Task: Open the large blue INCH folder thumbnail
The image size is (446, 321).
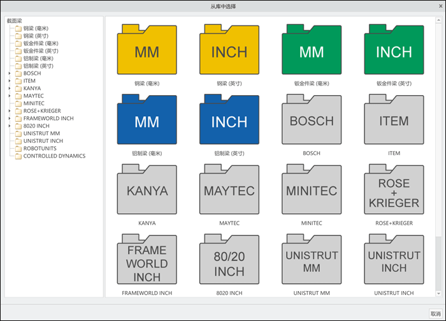Action: 229,119
